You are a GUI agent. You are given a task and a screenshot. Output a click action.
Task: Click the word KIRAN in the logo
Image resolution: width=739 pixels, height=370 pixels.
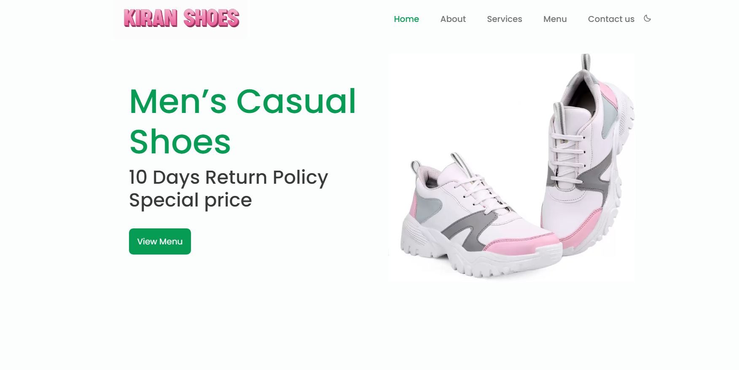coord(150,19)
